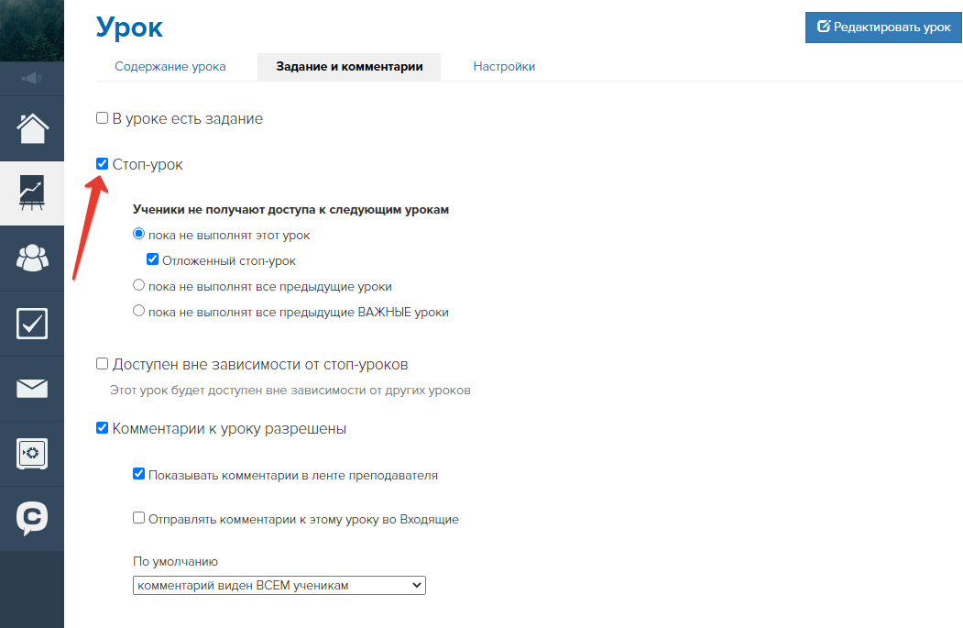Select the training chart board icon
The width and height of the screenshot is (963, 628).
[32, 193]
